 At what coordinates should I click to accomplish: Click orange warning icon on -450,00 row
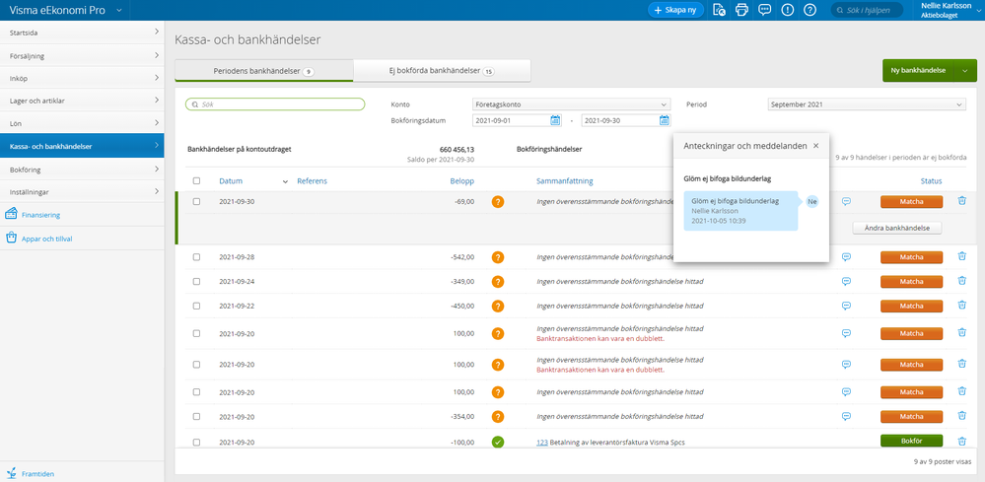498,305
